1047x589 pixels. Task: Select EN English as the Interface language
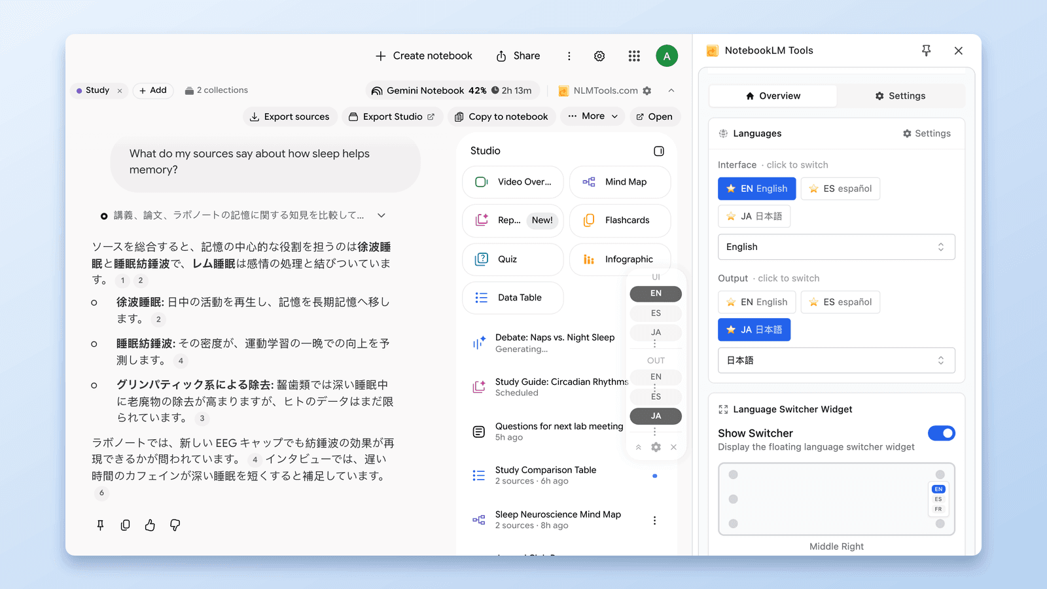[x=757, y=188]
